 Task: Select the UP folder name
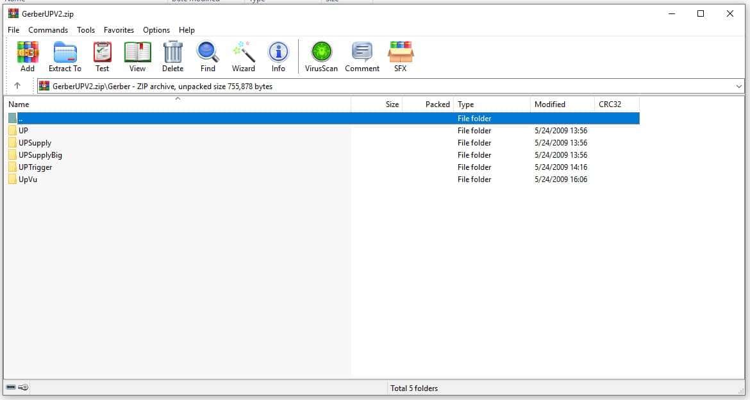(x=24, y=131)
